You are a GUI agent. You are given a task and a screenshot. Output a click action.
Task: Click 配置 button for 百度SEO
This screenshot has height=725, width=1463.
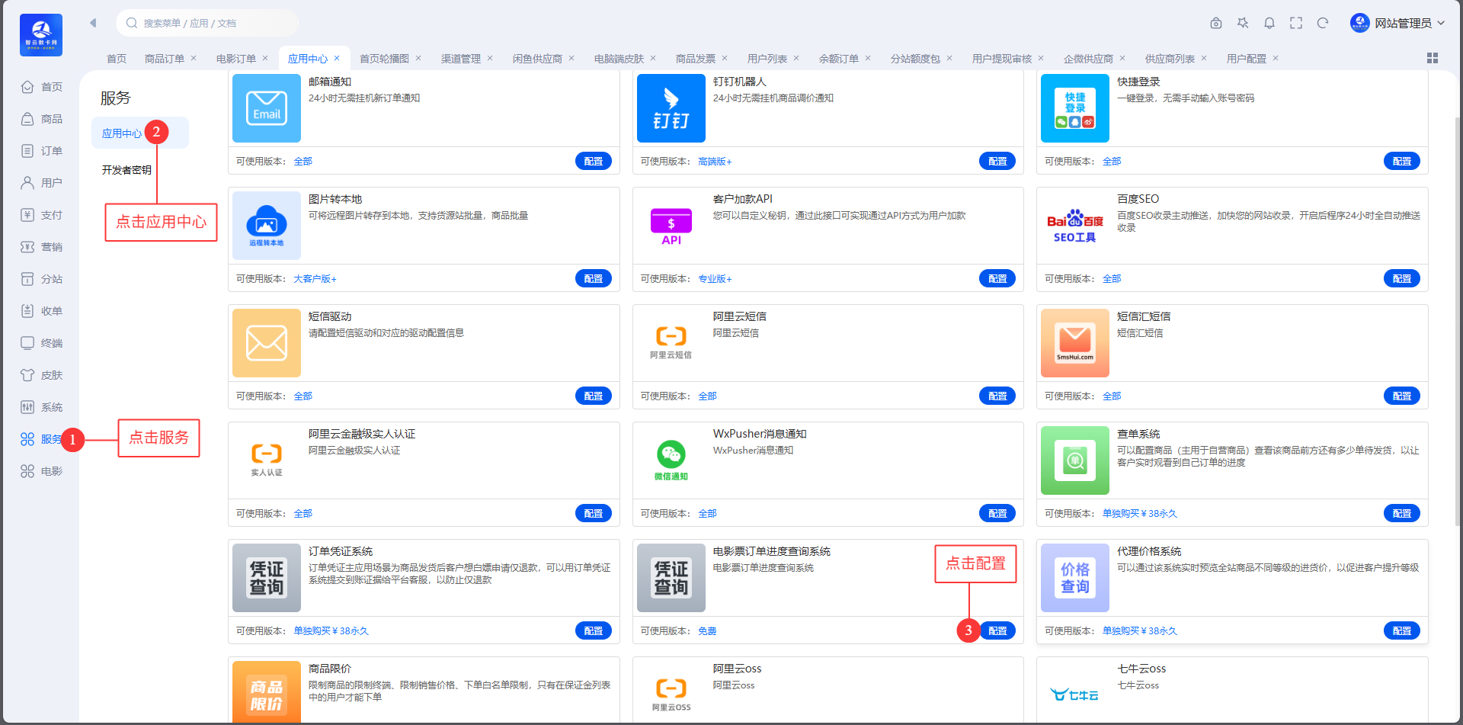tap(1401, 278)
